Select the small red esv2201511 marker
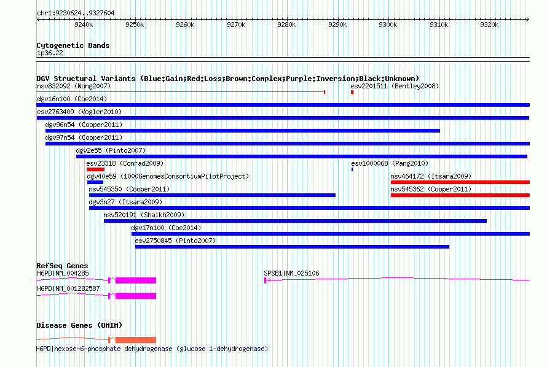The image size is (547, 367). point(352,92)
